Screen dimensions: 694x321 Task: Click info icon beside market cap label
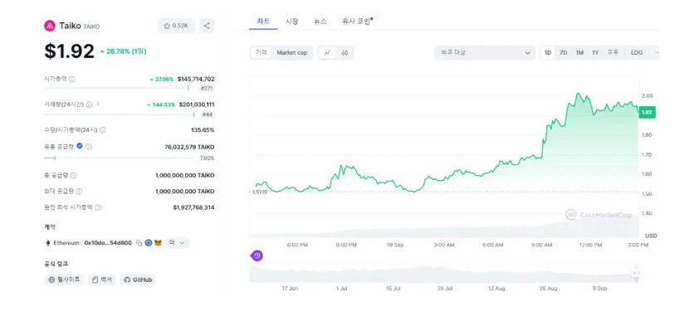coord(72,79)
